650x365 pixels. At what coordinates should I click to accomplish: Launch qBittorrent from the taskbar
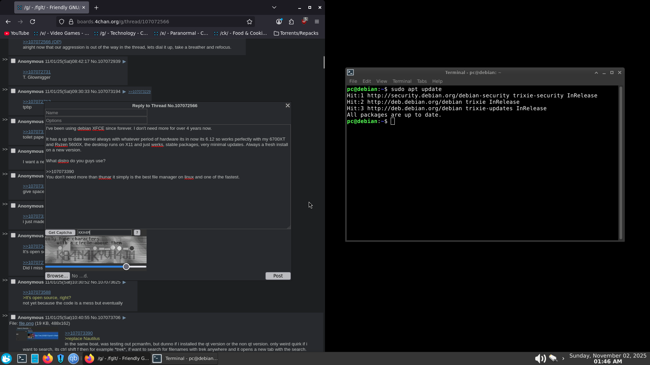tap(73, 358)
